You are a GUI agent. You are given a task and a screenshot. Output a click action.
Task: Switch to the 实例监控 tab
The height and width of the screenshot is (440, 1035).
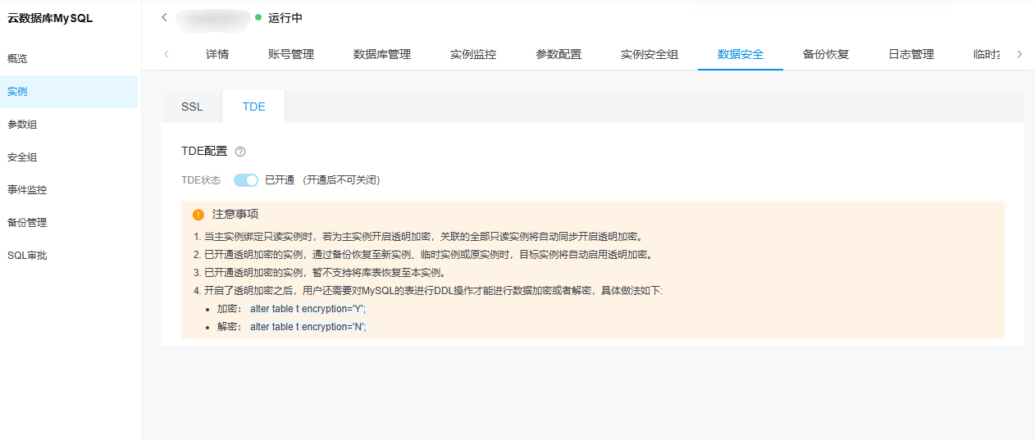[473, 54]
